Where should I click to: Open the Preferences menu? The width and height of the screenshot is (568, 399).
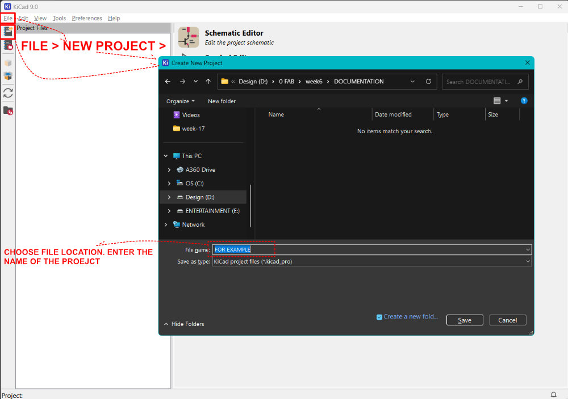click(87, 18)
